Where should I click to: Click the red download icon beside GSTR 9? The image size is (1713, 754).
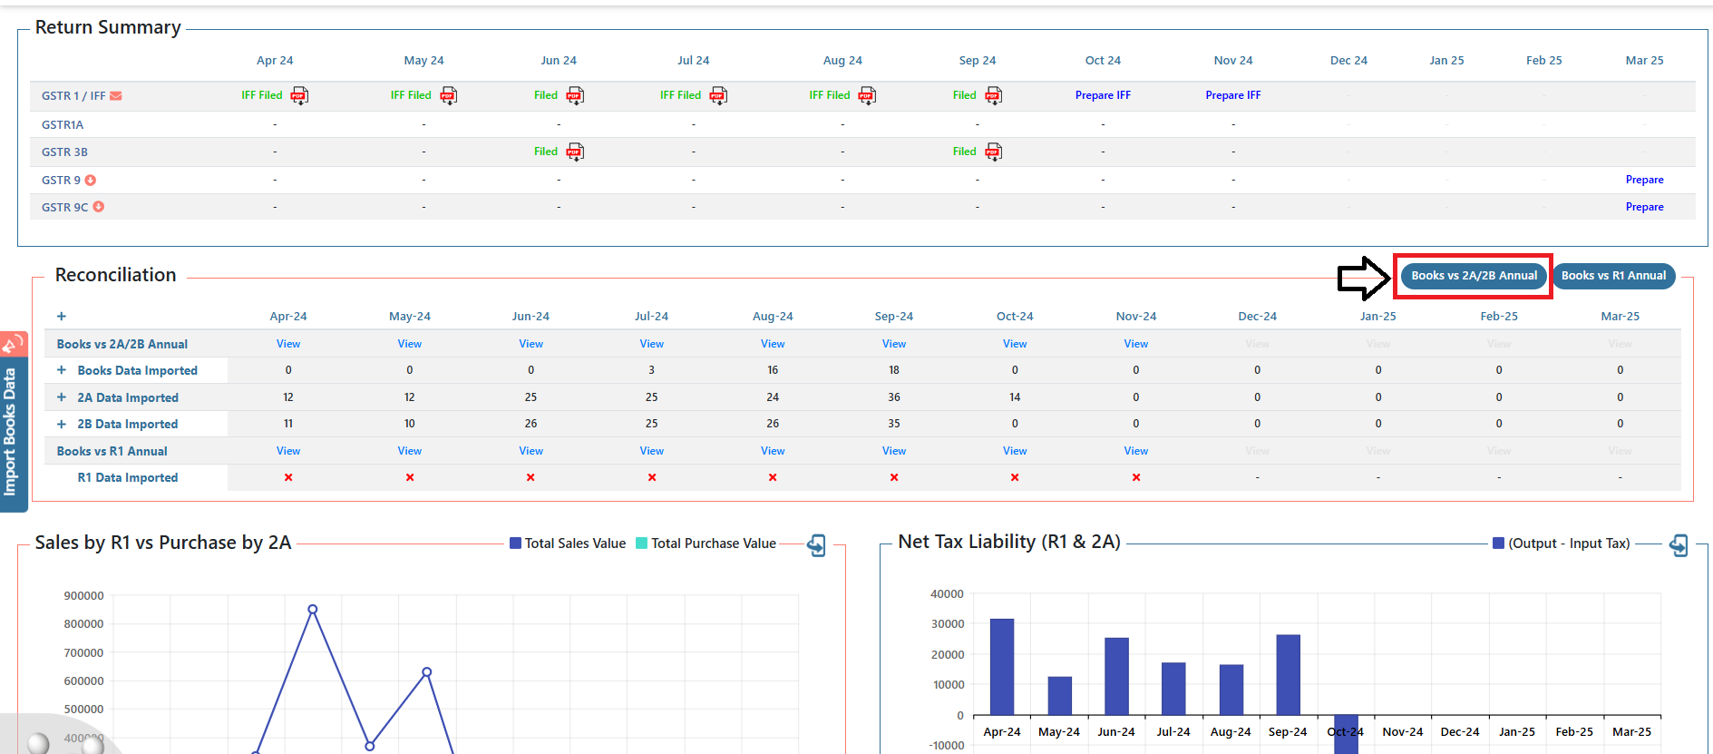[91, 180]
